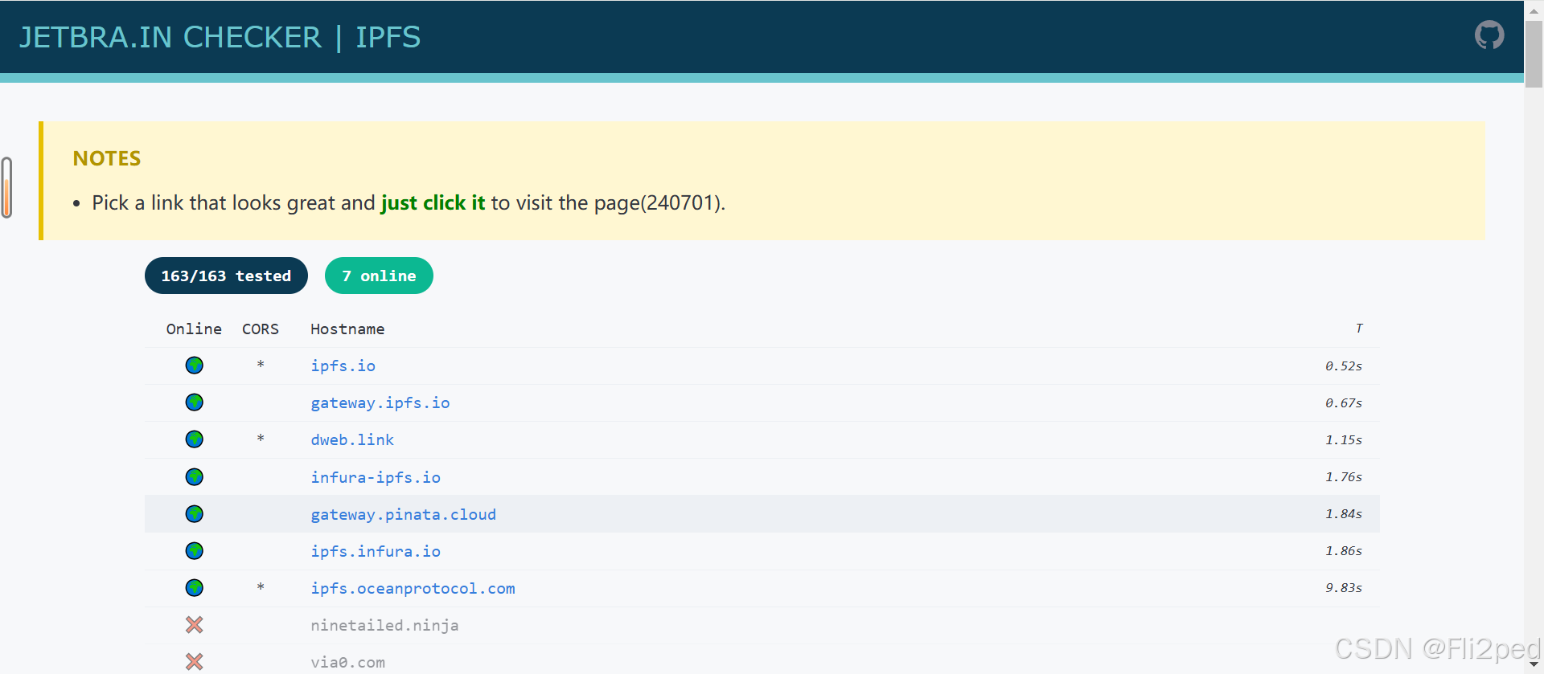Click the Hostname column header
Screen dimensions: 1544x674
coord(347,329)
